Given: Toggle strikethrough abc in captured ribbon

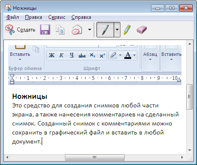Looking at the screenshot, I should click(x=82, y=55).
